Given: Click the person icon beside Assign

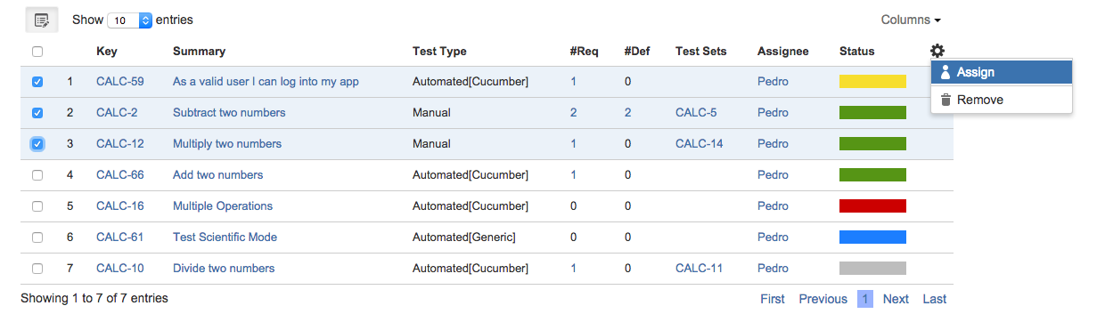Looking at the screenshot, I should click(946, 73).
